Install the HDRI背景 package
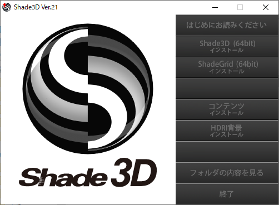The height and width of the screenshot is (205, 279). (x=227, y=131)
